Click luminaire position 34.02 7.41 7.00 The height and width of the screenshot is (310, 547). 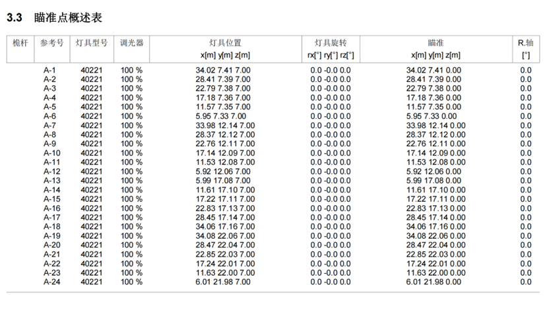click(x=223, y=70)
